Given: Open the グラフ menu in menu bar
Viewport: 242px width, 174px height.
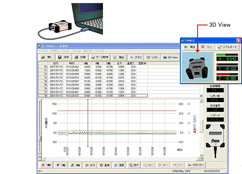Looking at the screenshot, I should click(x=77, y=51).
